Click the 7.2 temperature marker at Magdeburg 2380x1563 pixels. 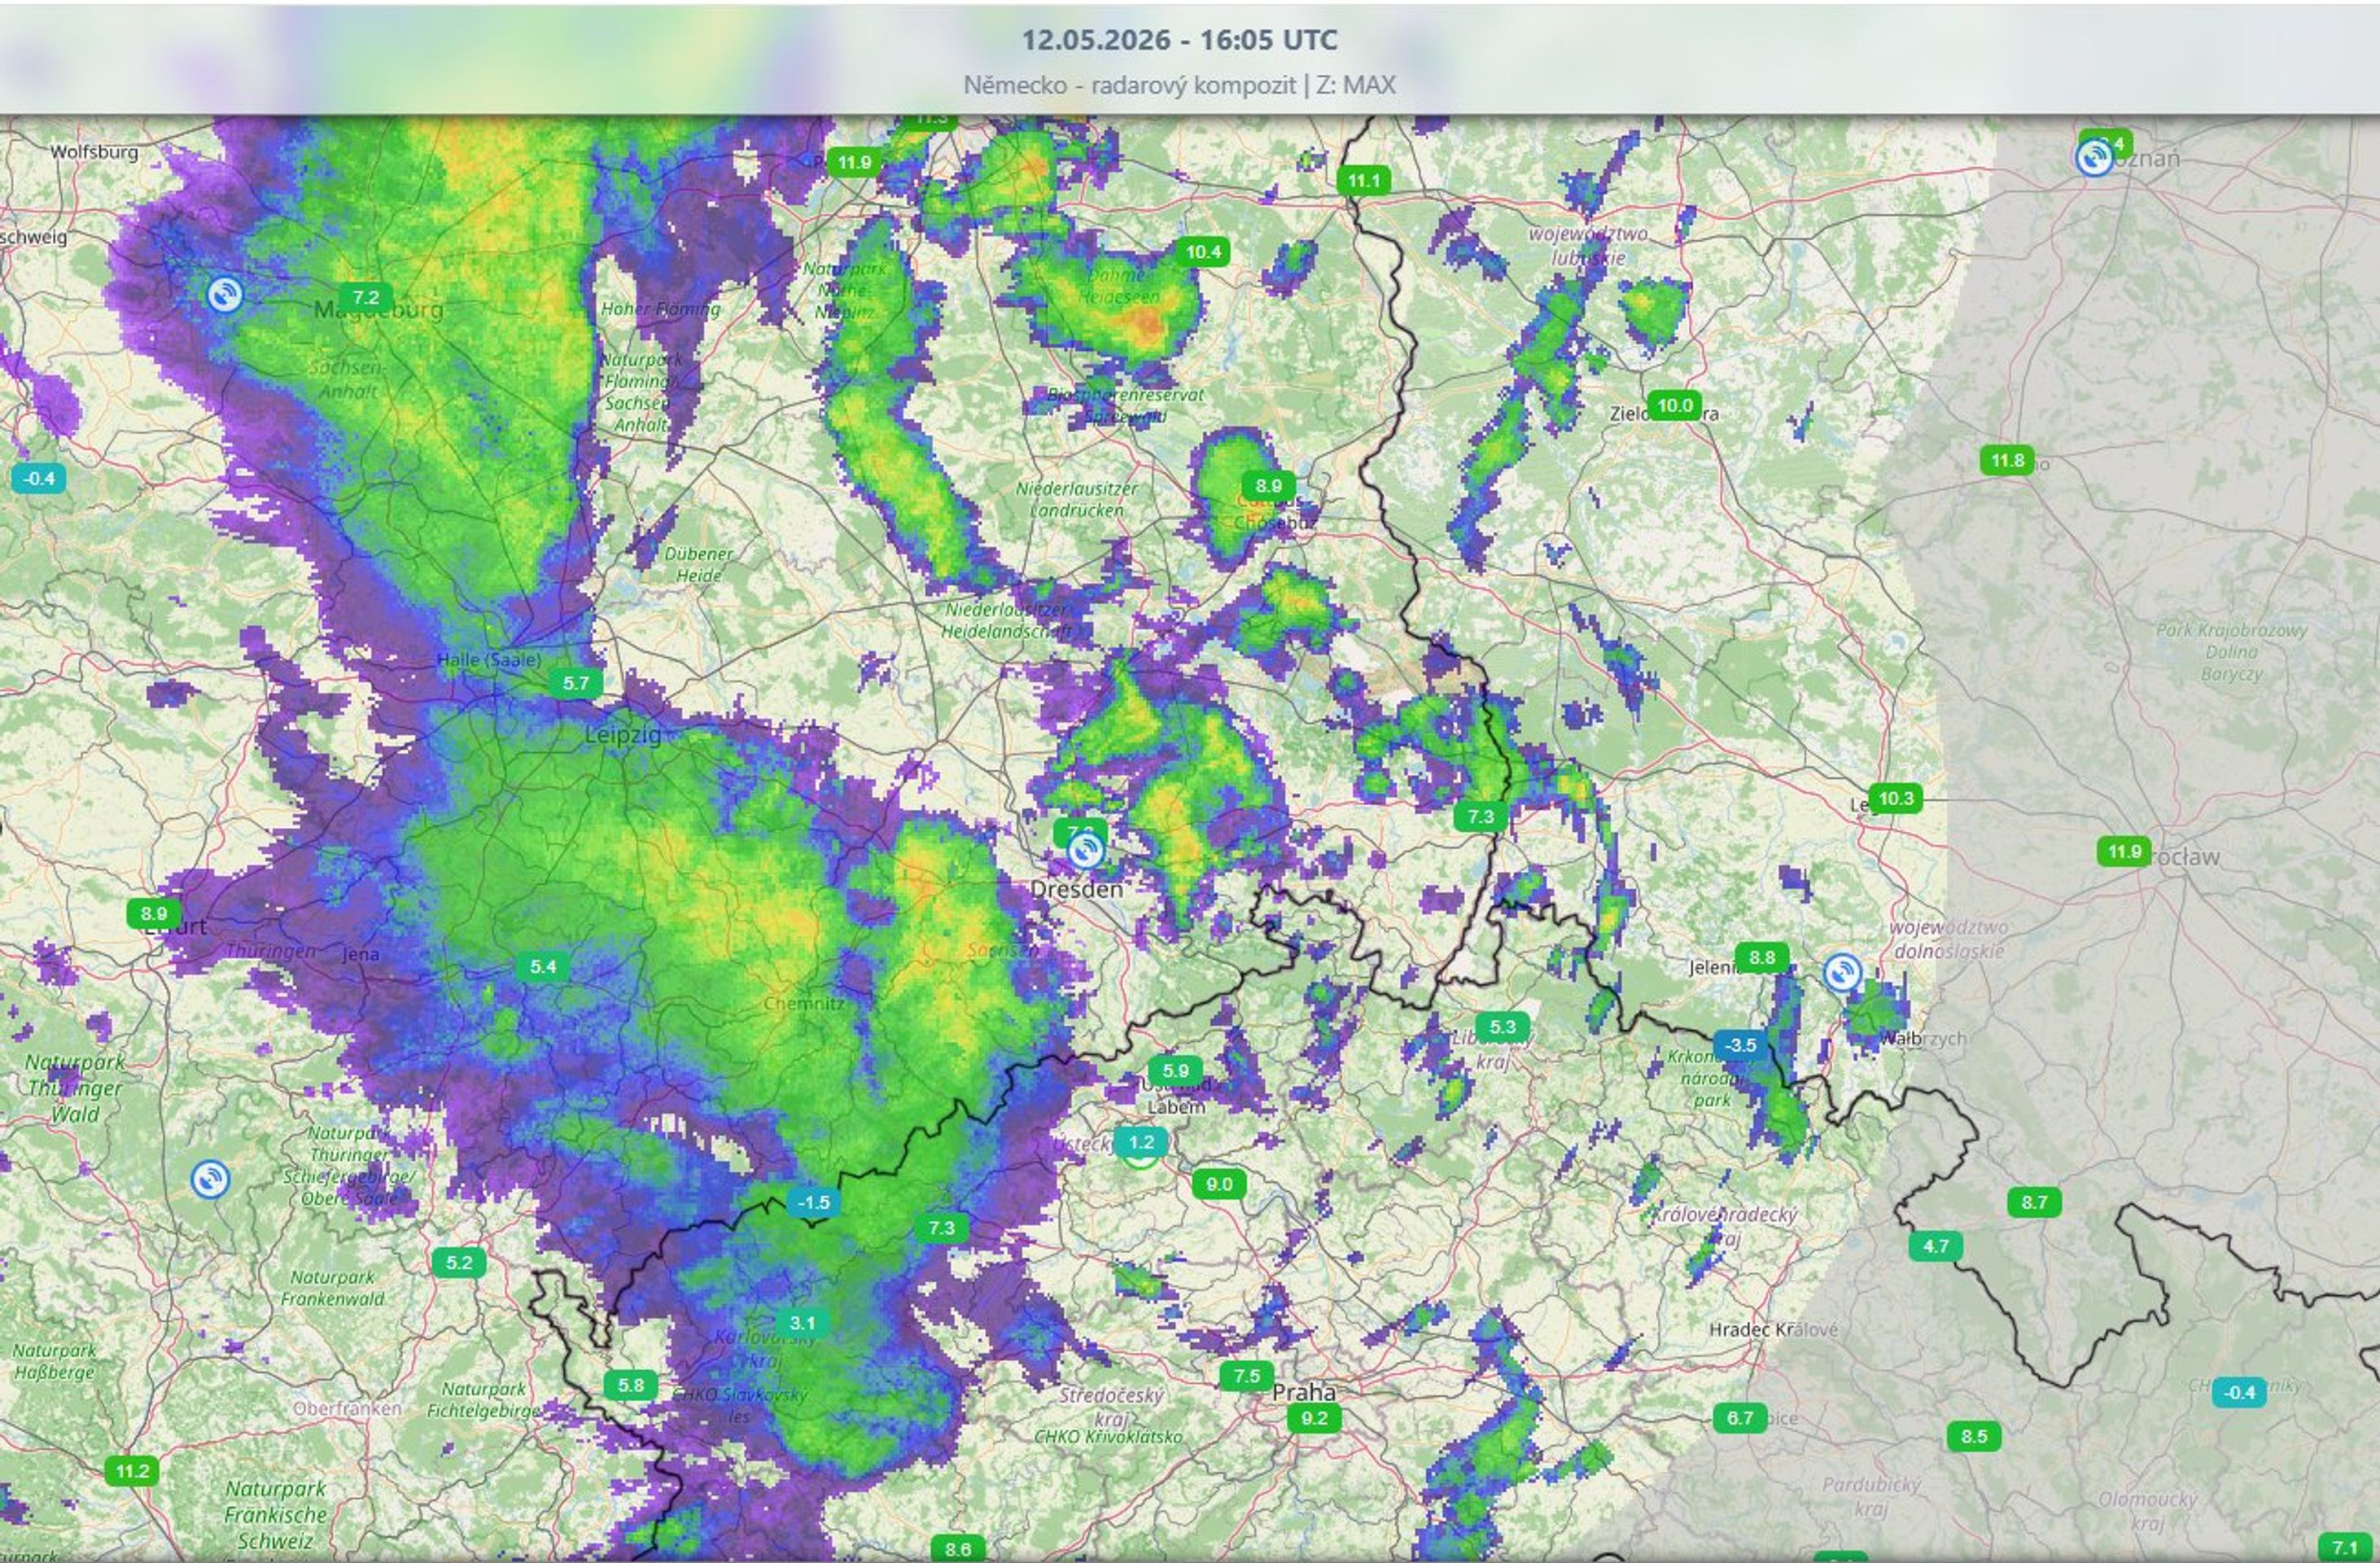point(365,297)
